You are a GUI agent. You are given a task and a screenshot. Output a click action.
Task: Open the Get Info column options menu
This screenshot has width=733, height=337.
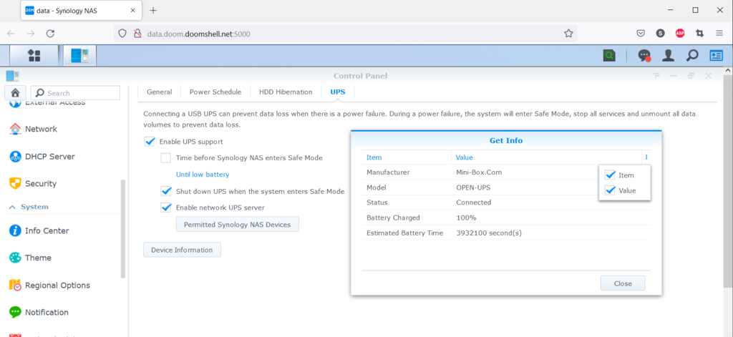coord(646,157)
